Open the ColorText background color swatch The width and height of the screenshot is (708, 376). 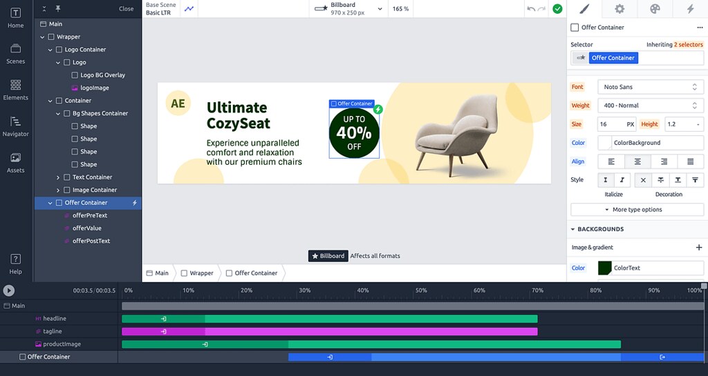tap(604, 268)
